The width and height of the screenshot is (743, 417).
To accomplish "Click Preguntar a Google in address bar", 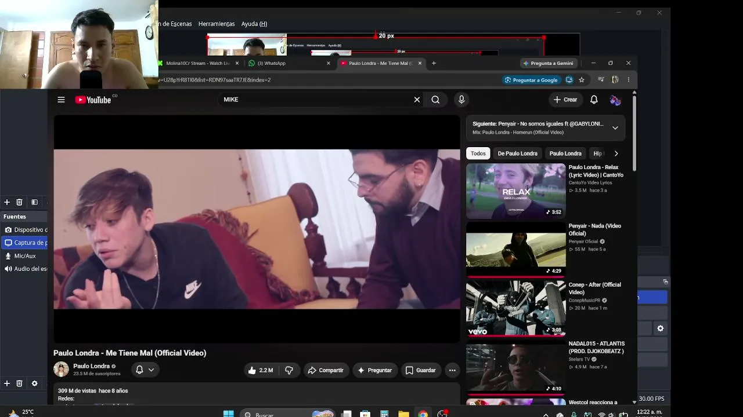I will coord(531,80).
